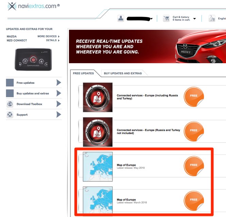Screen dimensions: 226x217
Task: Click FREE badge for Connected services Russia not included
Action: pos(194,131)
